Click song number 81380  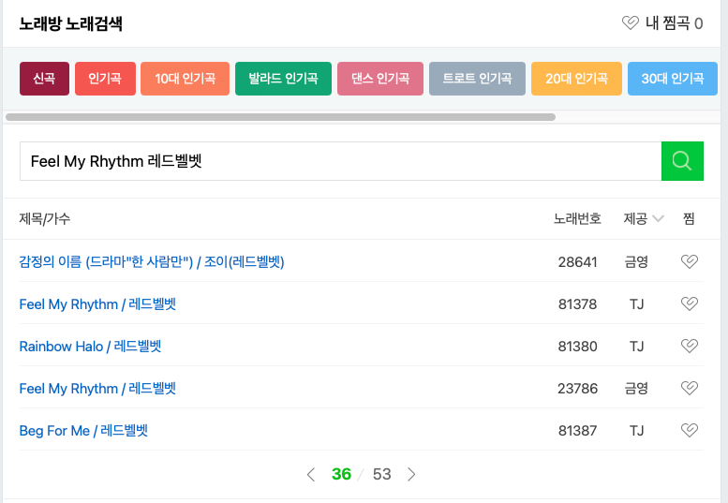[x=577, y=347]
